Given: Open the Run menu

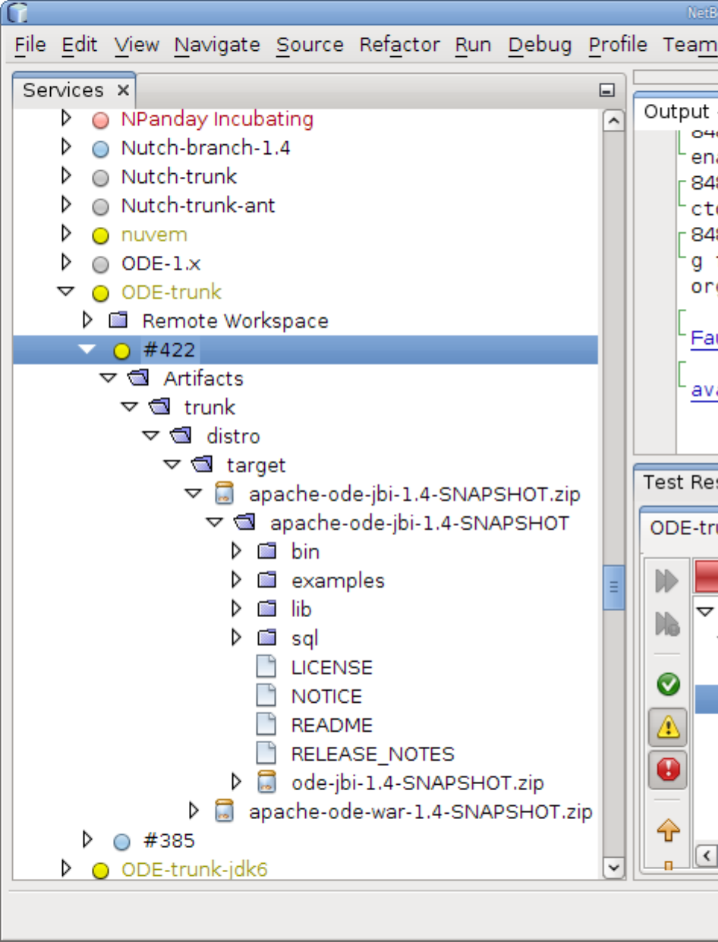Looking at the screenshot, I should coord(474,45).
